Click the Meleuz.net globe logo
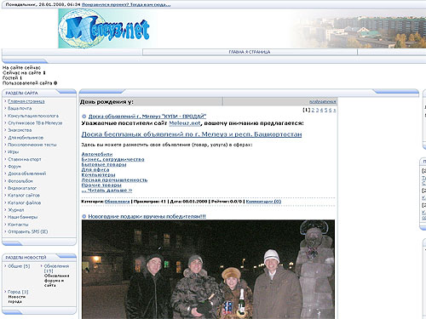The height and width of the screenshot is (319, 426). coord(104,28)
